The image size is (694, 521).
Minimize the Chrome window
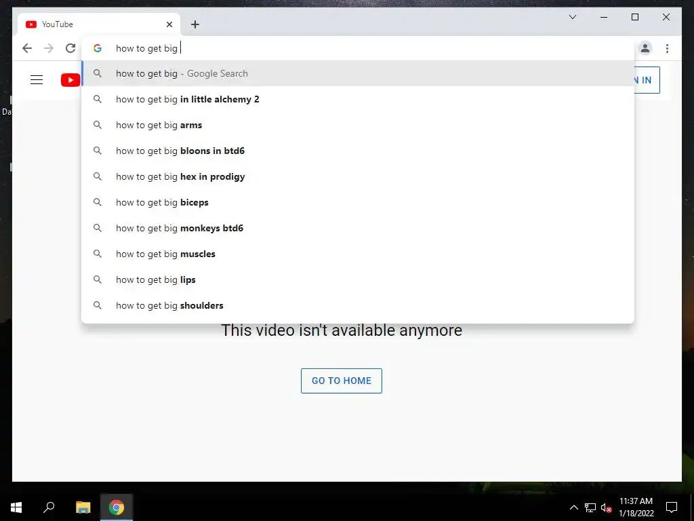[604, 17]
